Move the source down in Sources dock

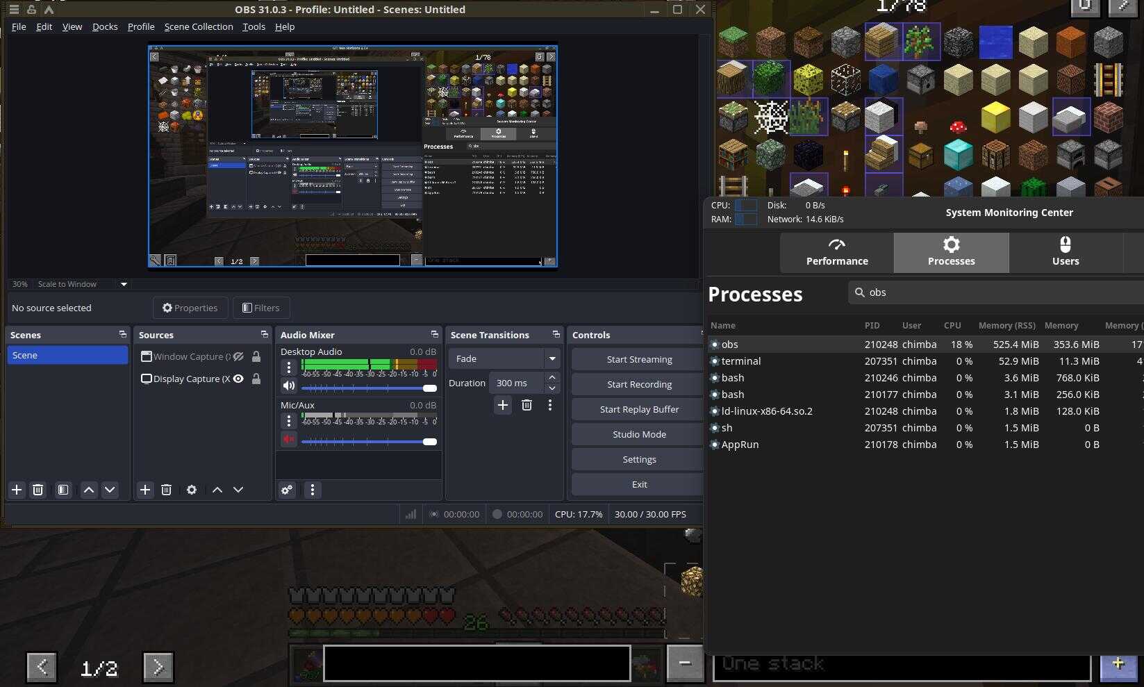pyautogui.click(x=238, y=490)
